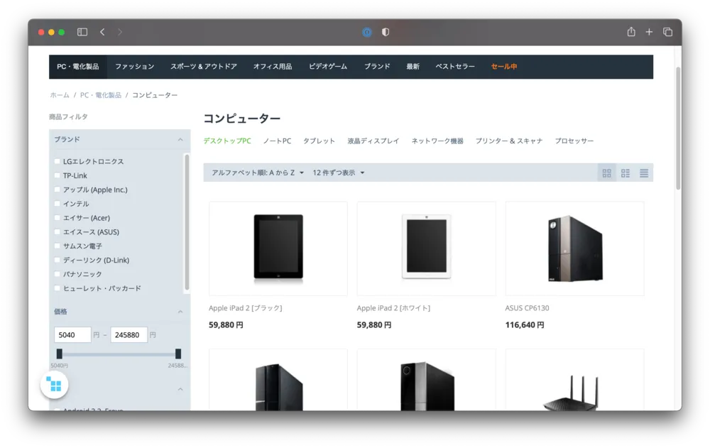The image size is (710, 448).
Task: Toggle the Safari sidebar icon
Action: [82, 32]
